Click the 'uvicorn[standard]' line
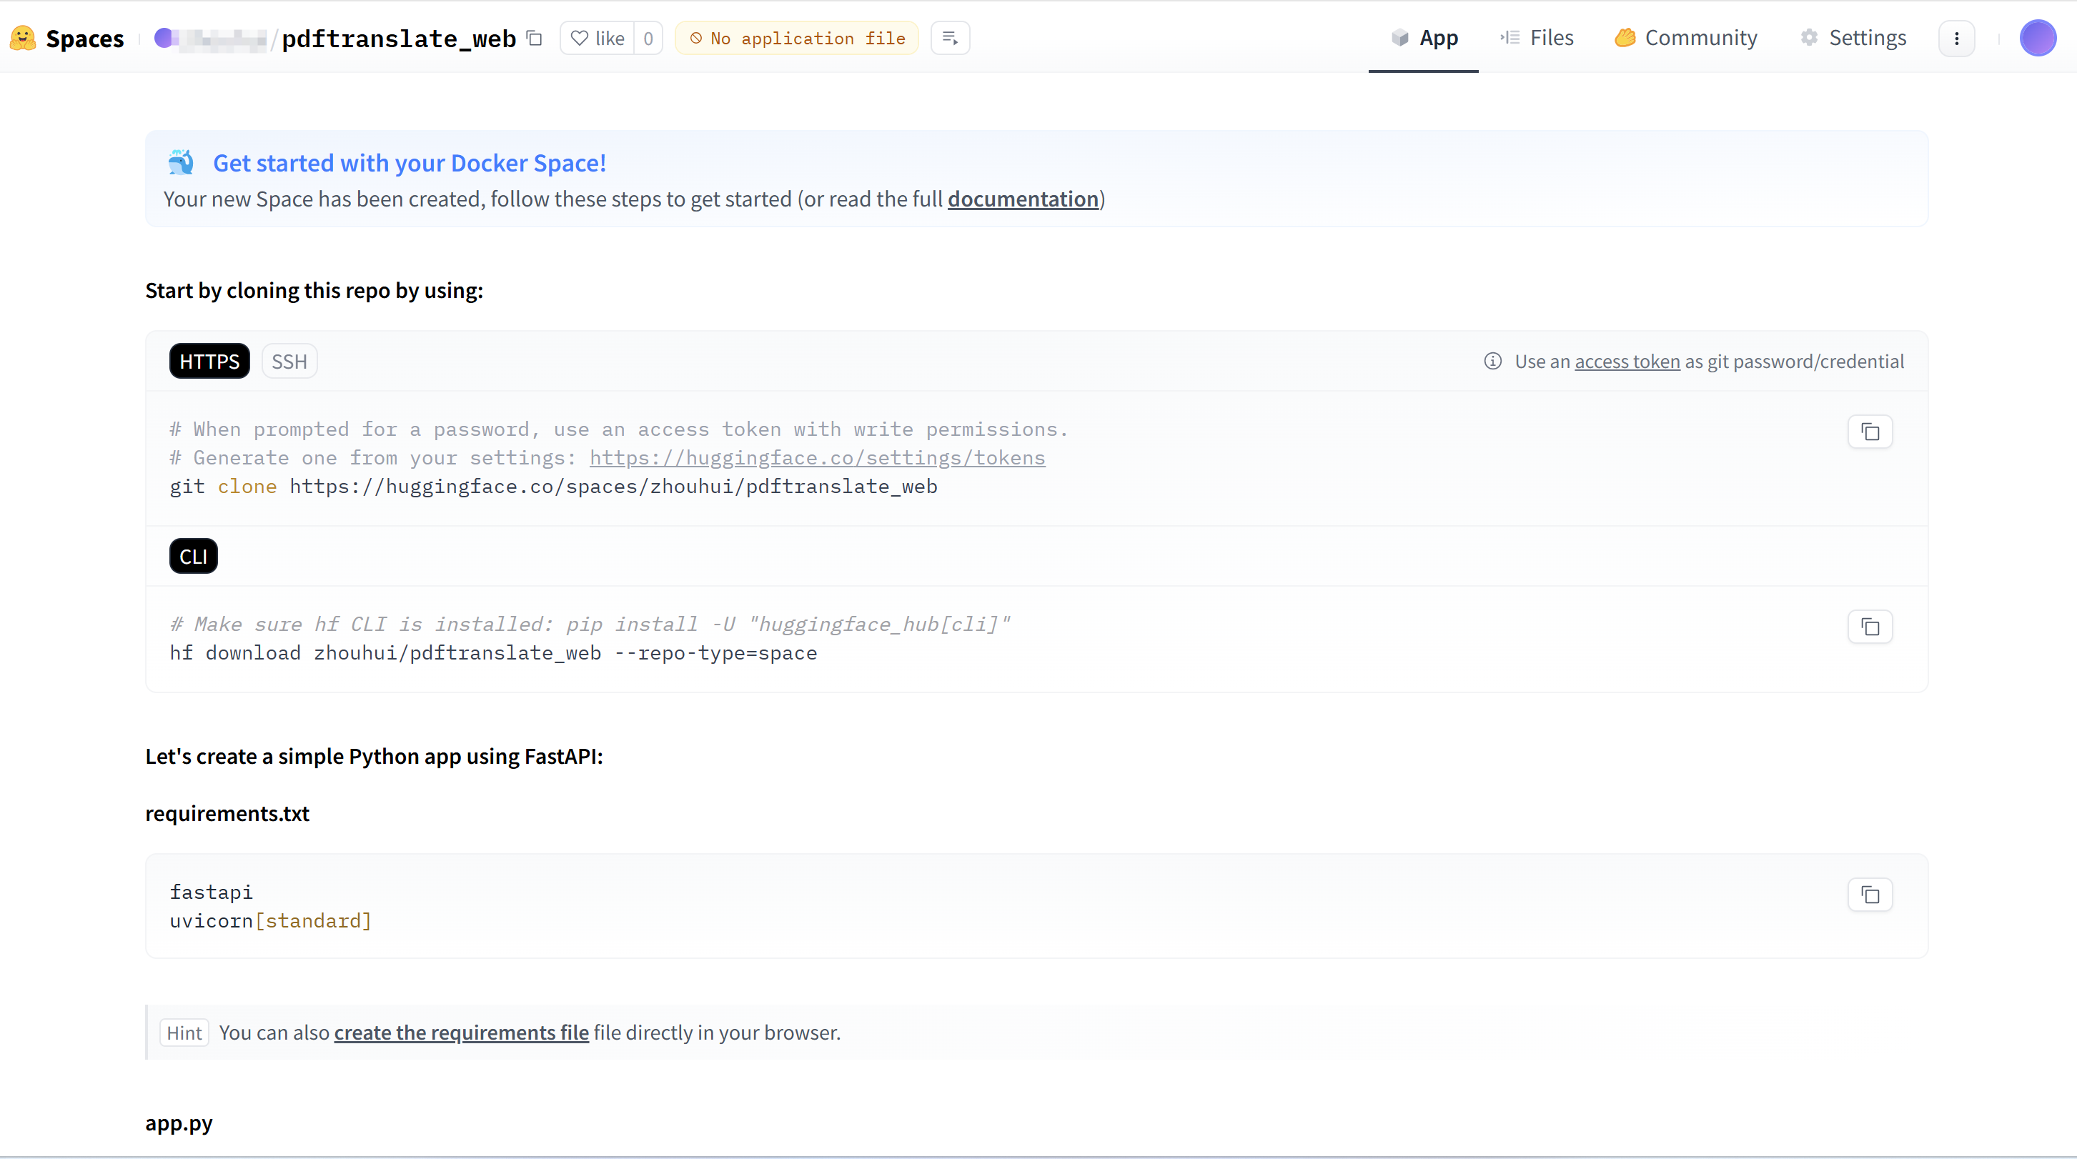The height and width of the screenshot is (1159, 2077). pos(271,920)
